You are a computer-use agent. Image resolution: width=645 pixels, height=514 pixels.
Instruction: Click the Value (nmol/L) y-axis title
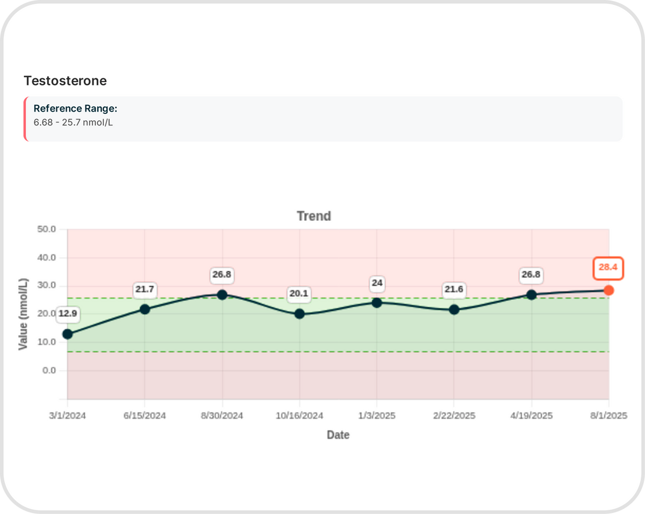coord(23,314)
